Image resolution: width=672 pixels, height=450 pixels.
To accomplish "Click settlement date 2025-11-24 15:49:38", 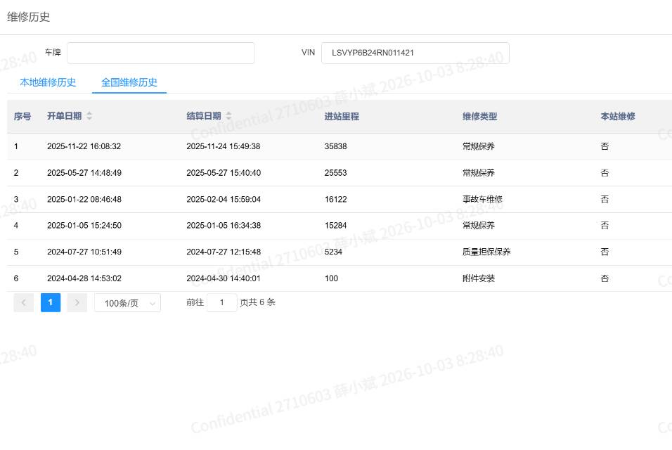I will 224,146.
